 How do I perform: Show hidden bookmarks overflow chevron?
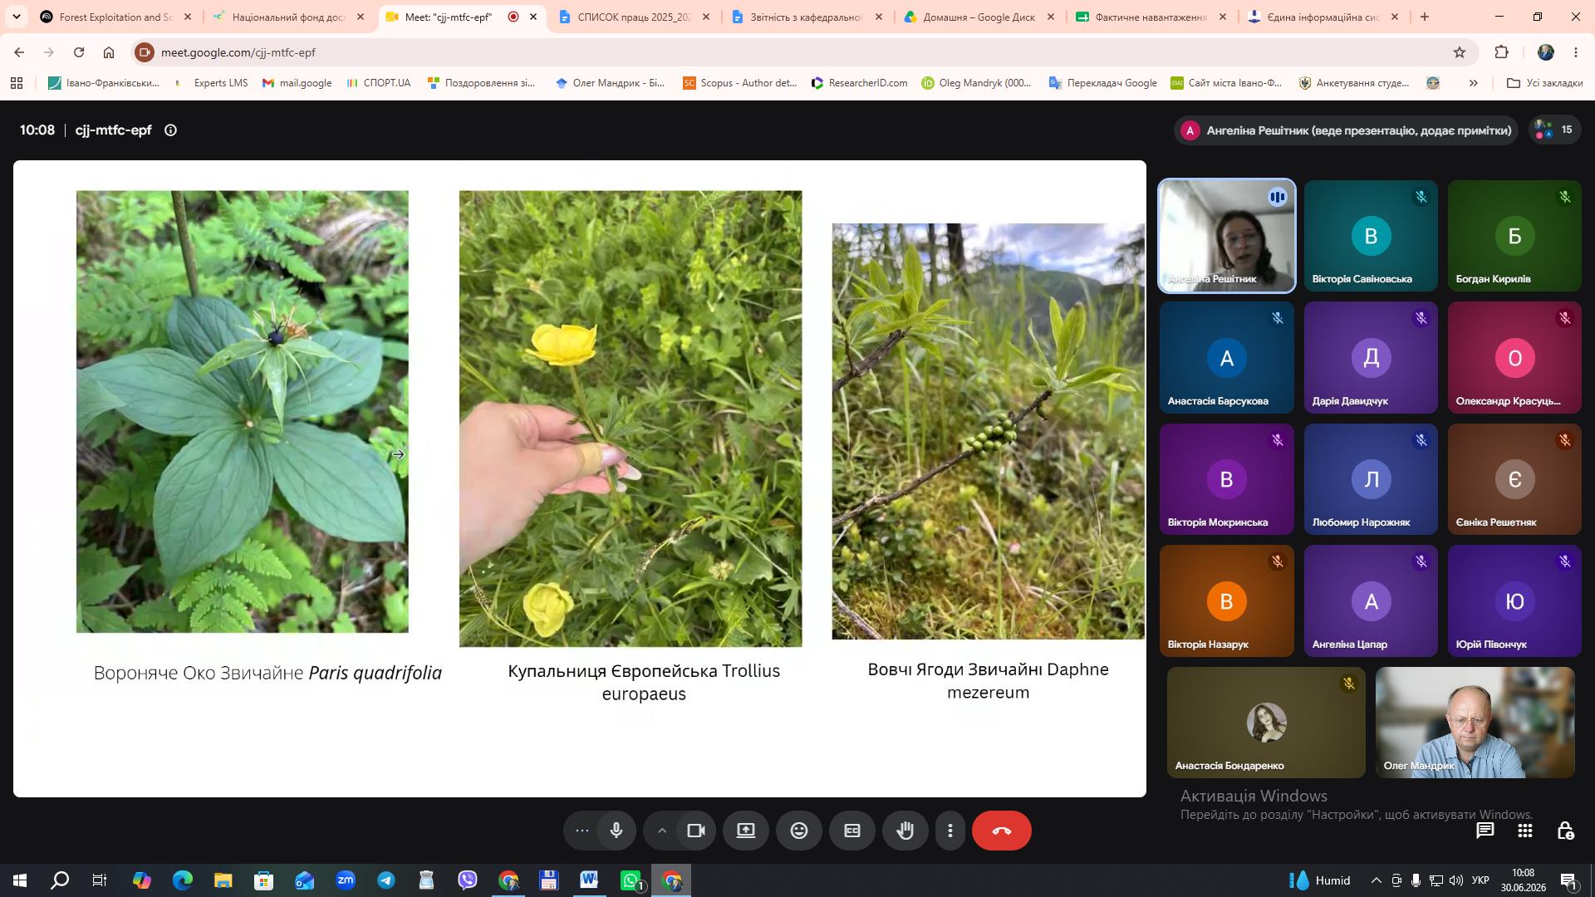pyautogui.click(x=1473, y=83)
